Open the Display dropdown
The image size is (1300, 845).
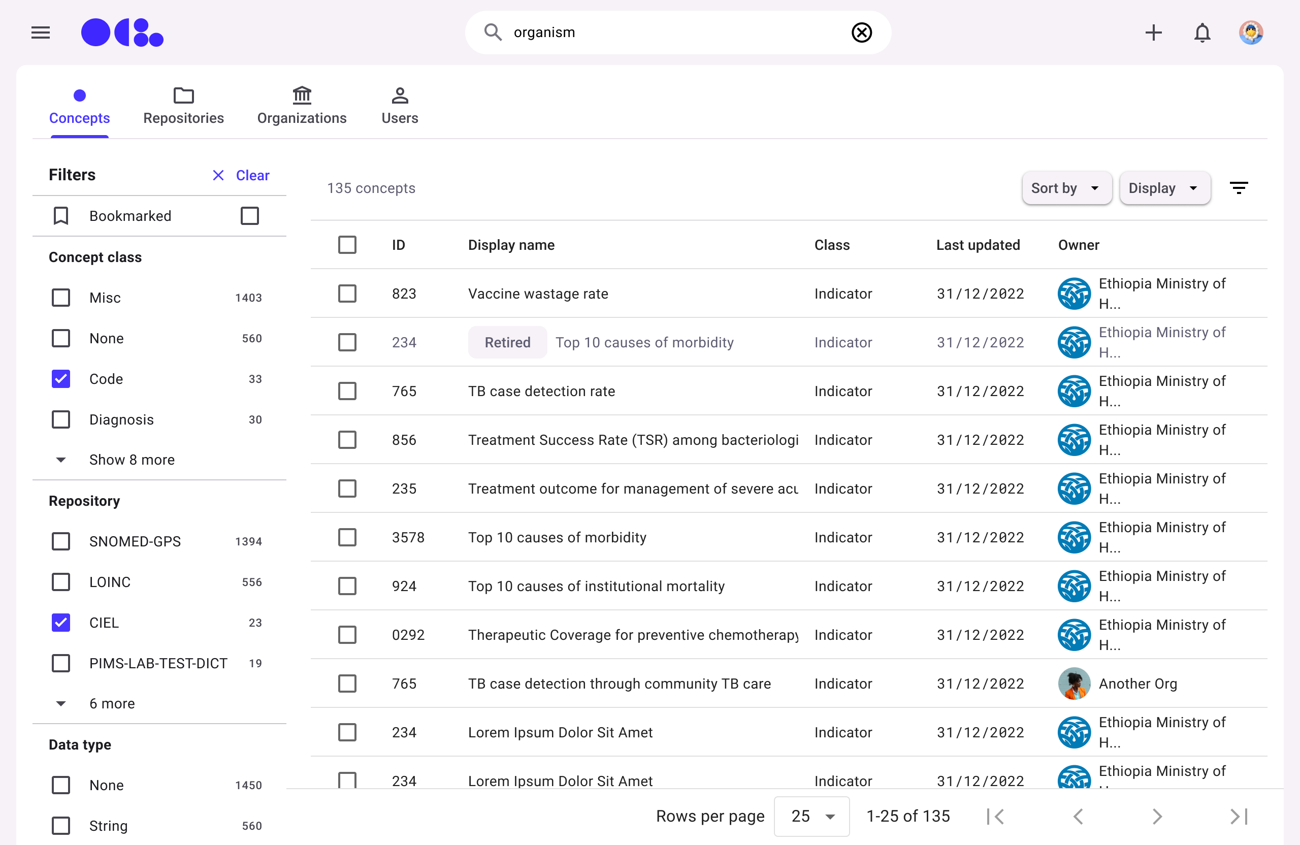coord(1164,188)
